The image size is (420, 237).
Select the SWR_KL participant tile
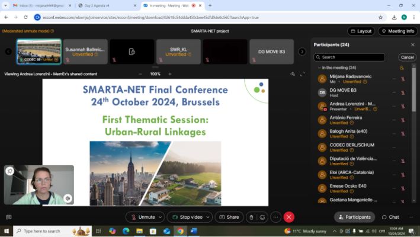[178, 52]
